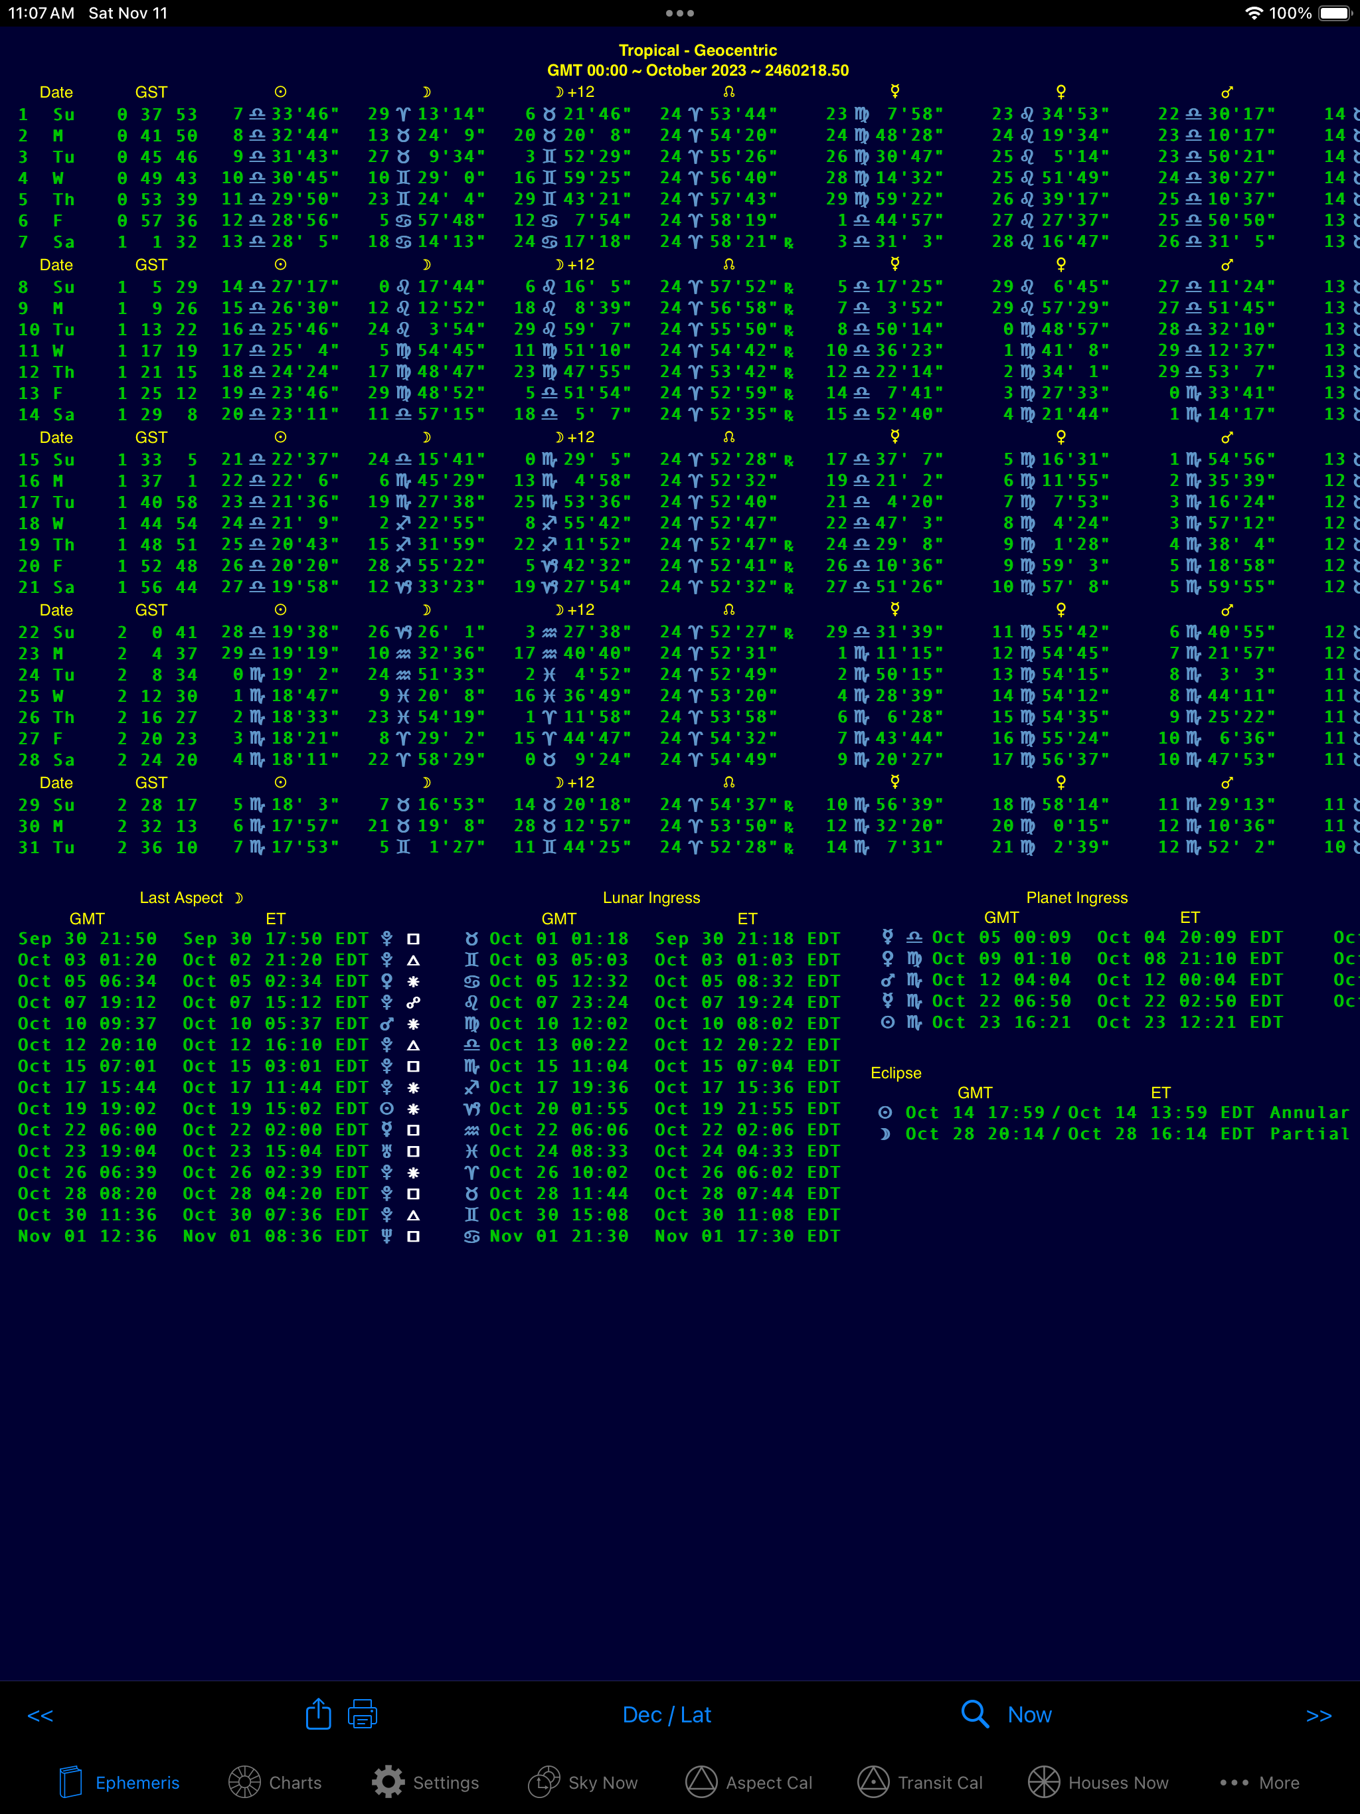
Task: Tap the Sagittarius glyph in Oct 17 19:36 lunar ingress
Action: click(x=471, y=1088)
